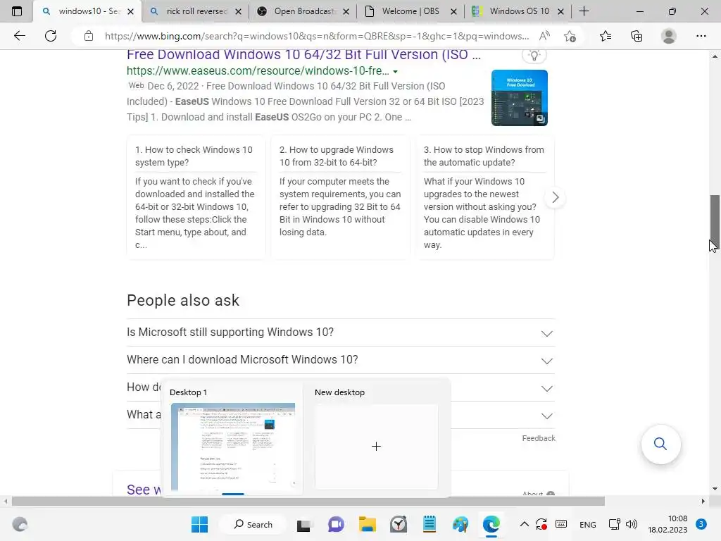The width and height of the screenshot is (721, 541).
Task: Click the horizontal scrollbar thumb
Action: (x=308, y=501)
